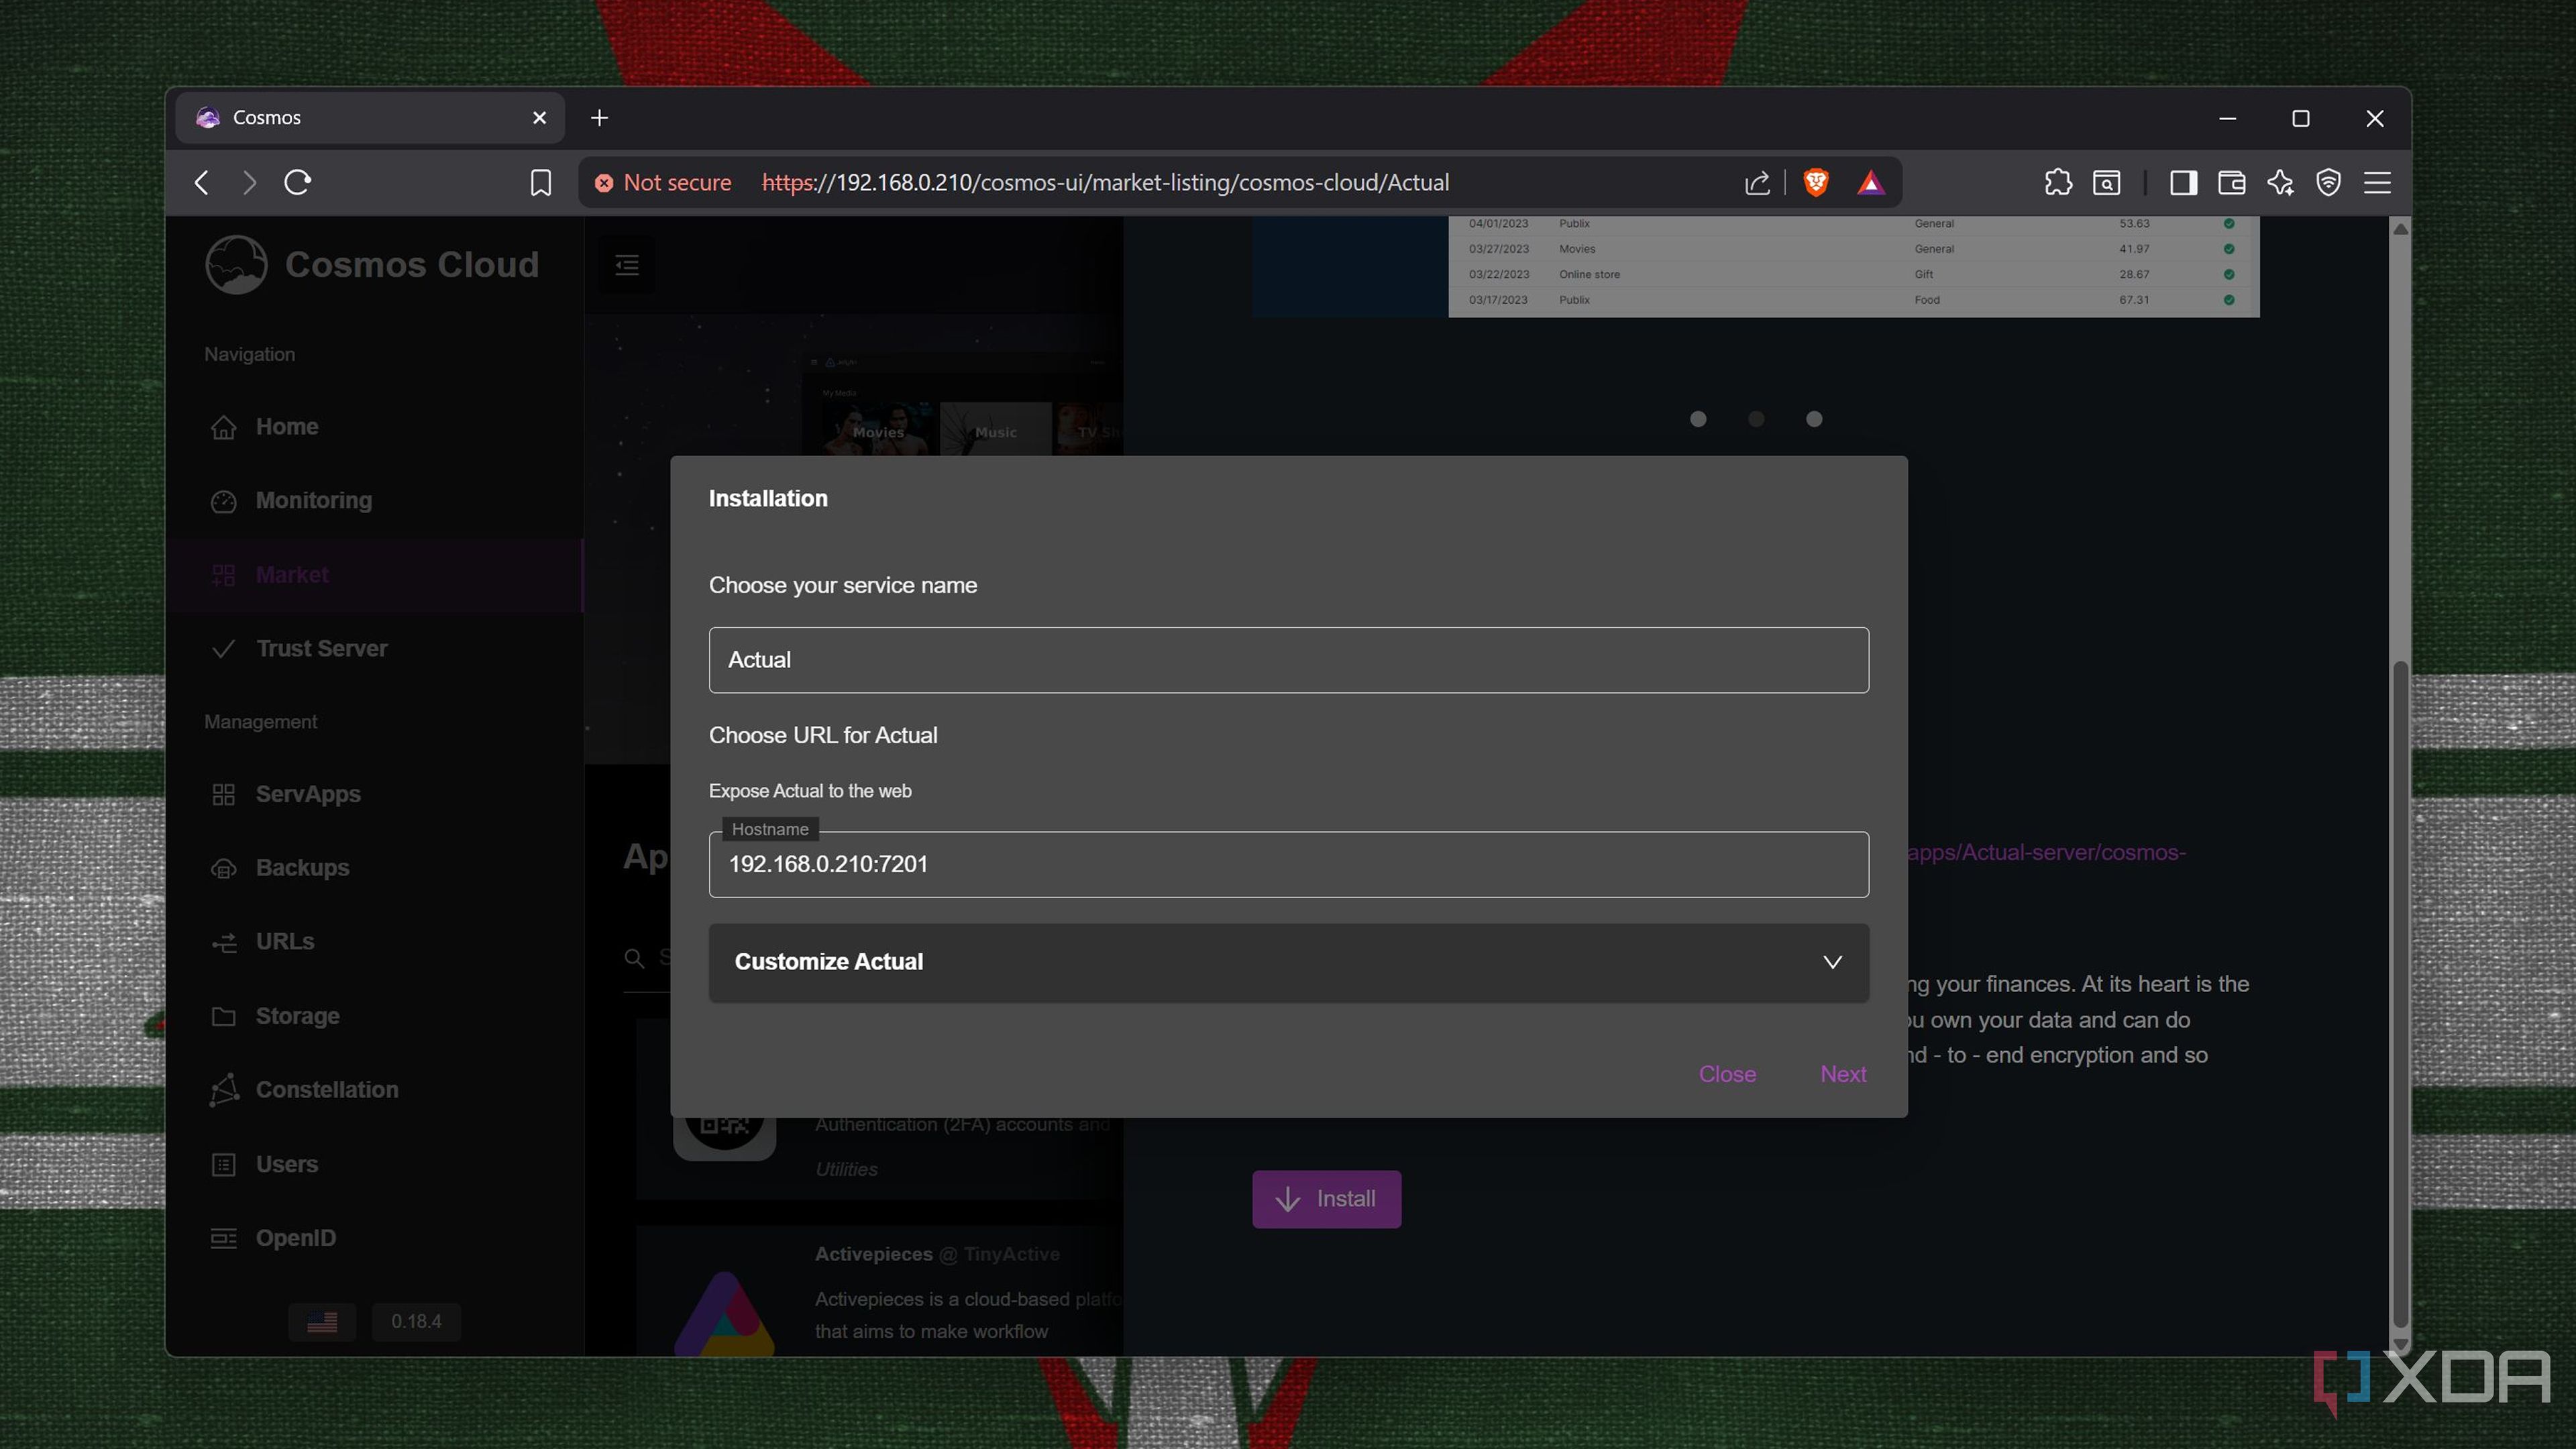Expand the Customize Actual section
This screenshot has width=2576, height=1449.
[x=1288, y=962]
